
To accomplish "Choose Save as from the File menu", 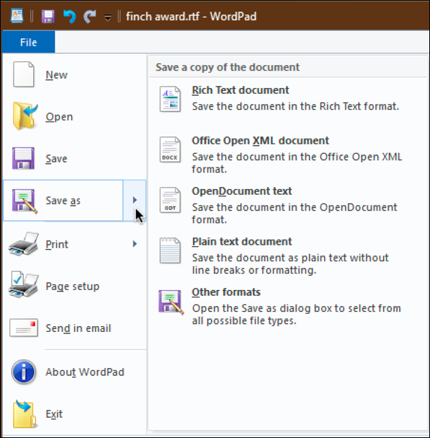I will pyautogui.click(x=63, y=201).
